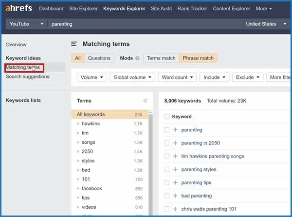Expand the 'facebook' term group
This screenshot has height=217, width=292.
[78, 188]
